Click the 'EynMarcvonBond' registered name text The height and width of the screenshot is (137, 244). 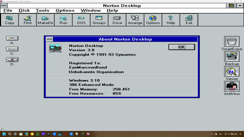(88, 67)
